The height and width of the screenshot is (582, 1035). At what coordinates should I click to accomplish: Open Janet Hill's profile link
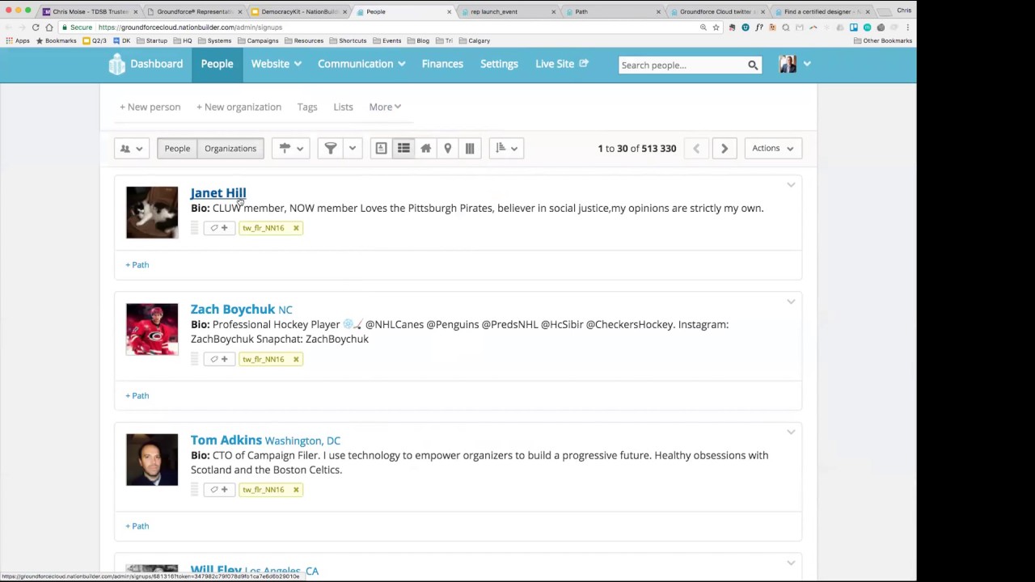pos(218,193)
